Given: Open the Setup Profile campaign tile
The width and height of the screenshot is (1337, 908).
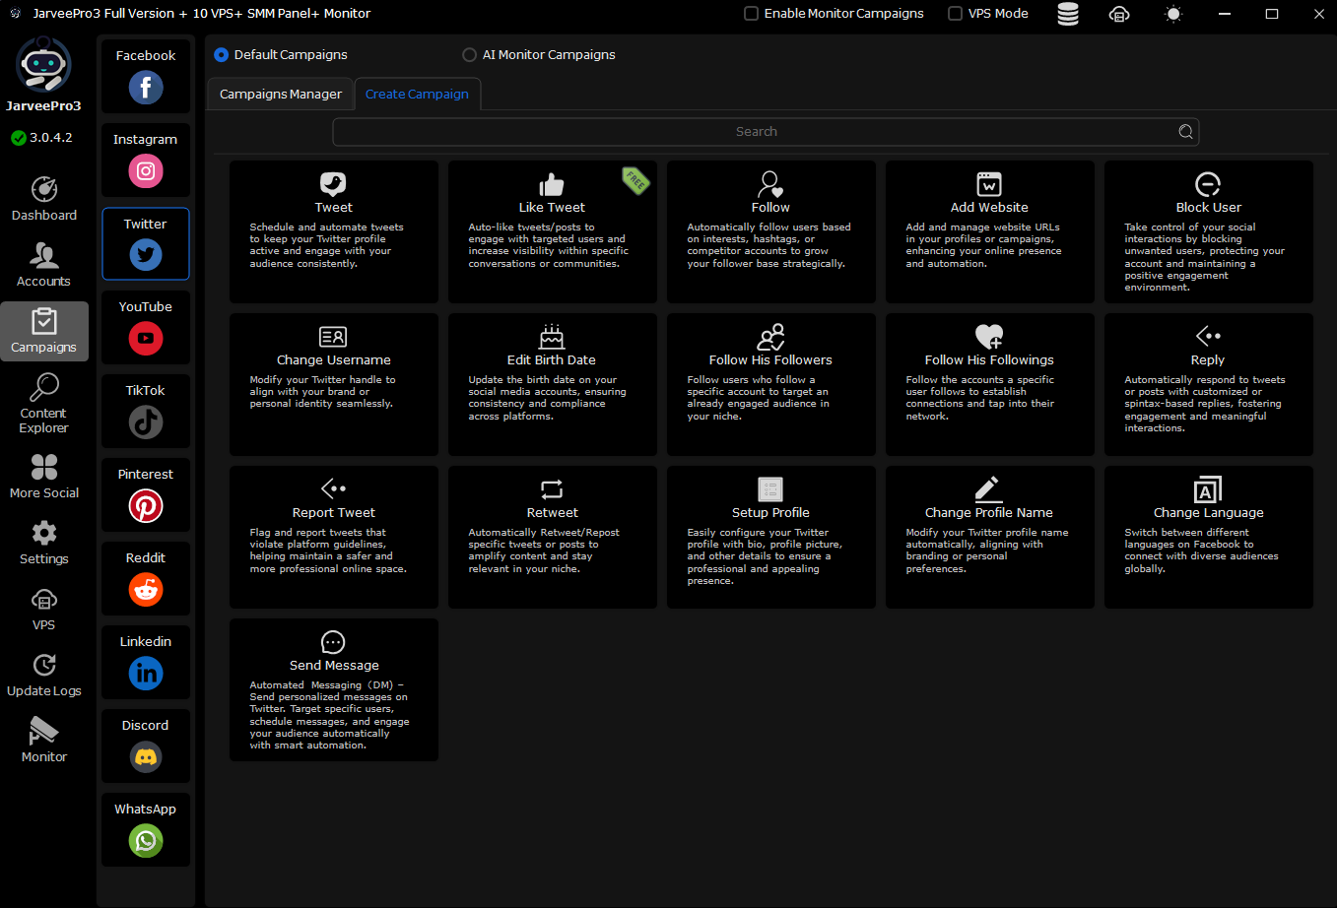Looking at the screenshot, I should (x=770, y=537).
